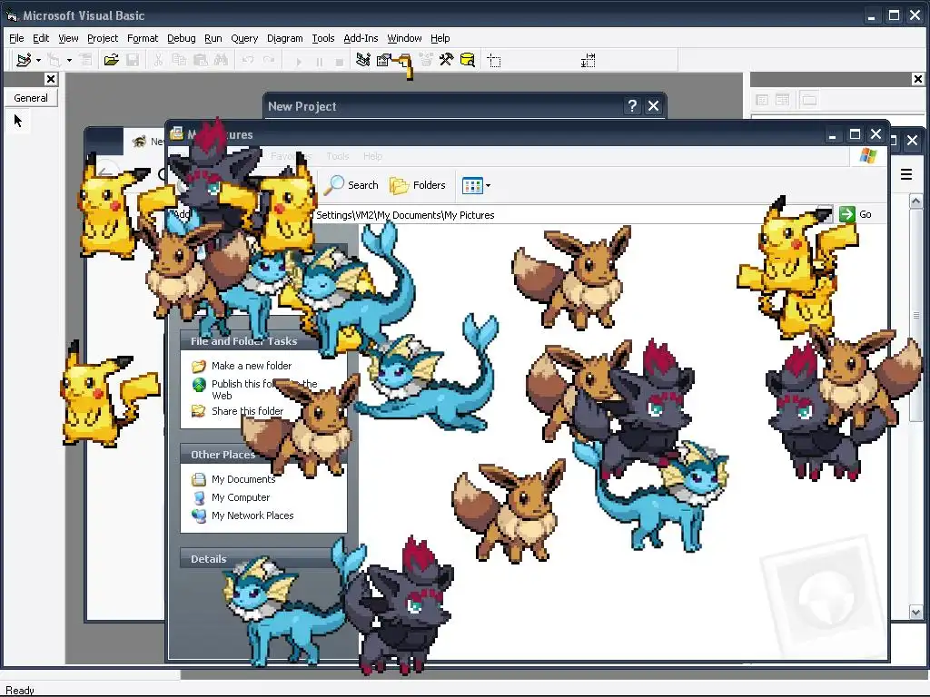Open the Menu Editor from the toolbar
Image resolution: width=930 pixels, height=697 pixels.
click(x=86, y=60)
